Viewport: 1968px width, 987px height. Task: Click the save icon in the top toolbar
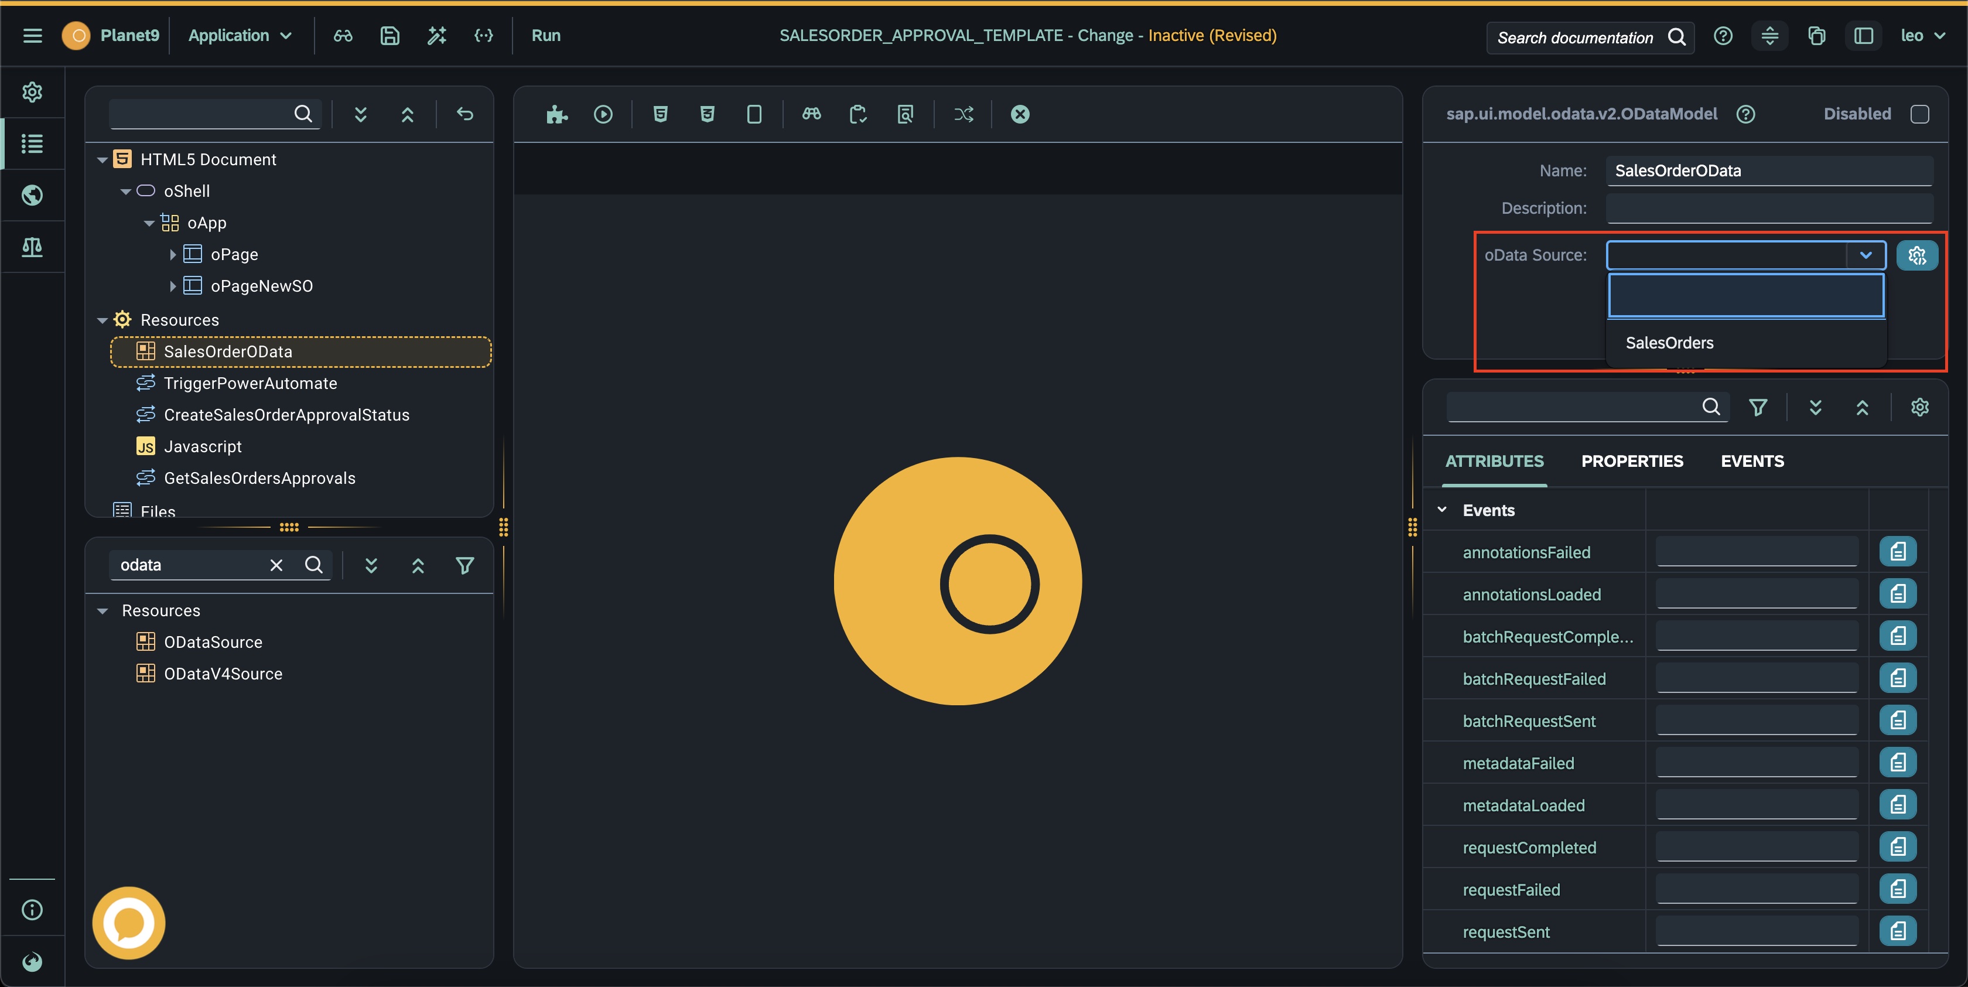pos(389,36)
